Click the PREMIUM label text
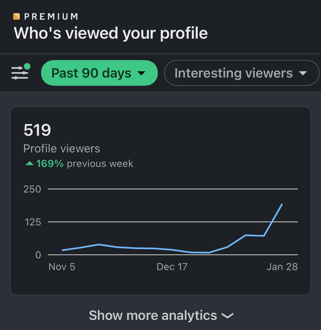 tap(51, 16)
